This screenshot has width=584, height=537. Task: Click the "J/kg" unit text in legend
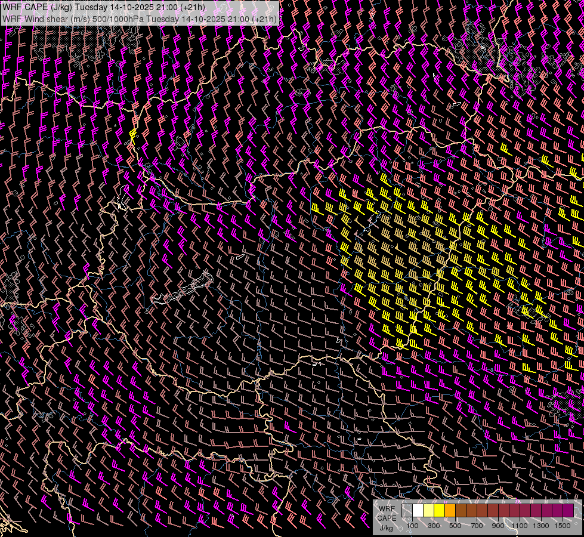pos(386,527)
